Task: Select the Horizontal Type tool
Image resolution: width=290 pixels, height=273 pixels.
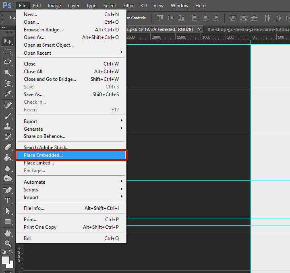Action: (x=8, y=201)
